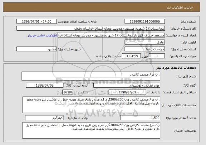The height and width of the screenshot is (145, 206).
Task: Click the شرح کلی نیاز text box
Action: click(91, 76)
